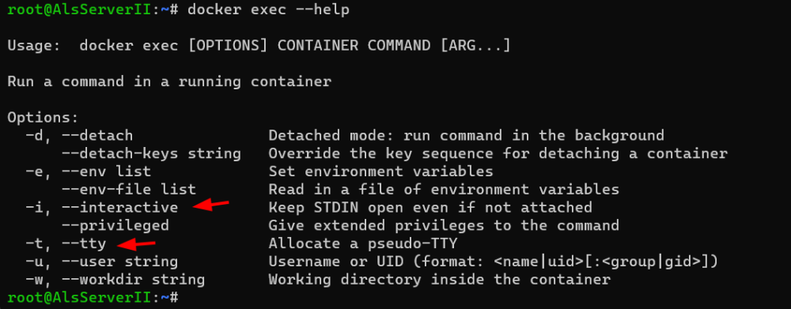Click 'Keep STDIN open even if not attached'
791x309 pixels.
[x=430, y=208]
